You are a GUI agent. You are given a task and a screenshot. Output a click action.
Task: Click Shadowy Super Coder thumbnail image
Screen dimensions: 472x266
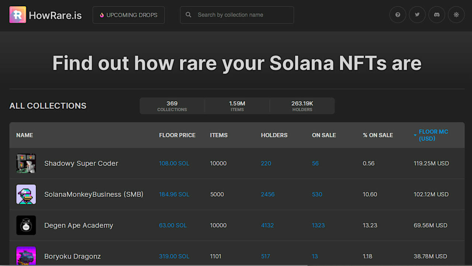(x=26, y=163)
